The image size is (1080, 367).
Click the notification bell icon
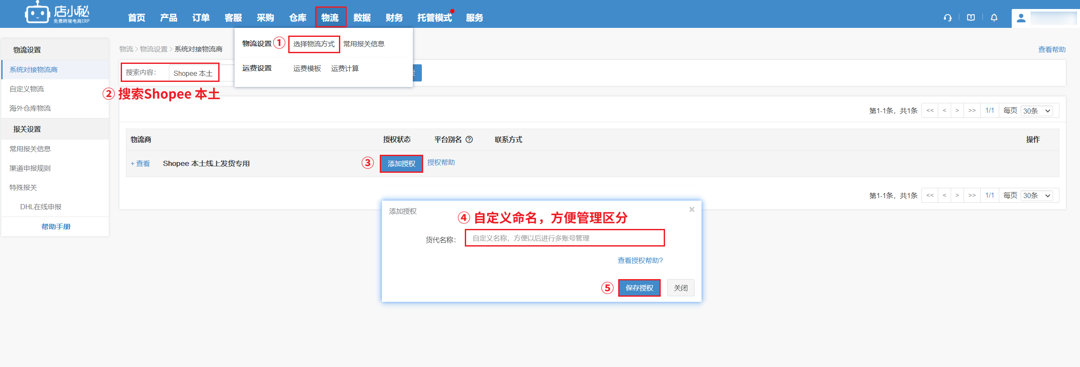pyautogui.click(x=994, y=18)
